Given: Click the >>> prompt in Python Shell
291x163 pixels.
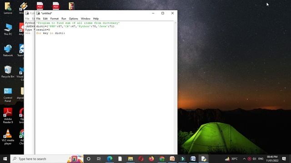Looking at the screenshot, I should click(x=28, y=33).
